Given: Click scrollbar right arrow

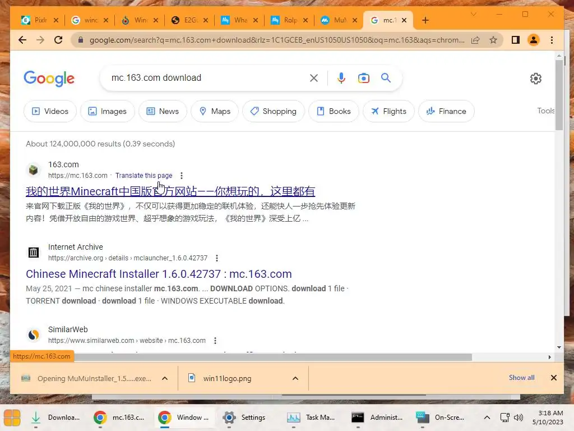Looking at the screenshot, I should [x=549, y=357].
